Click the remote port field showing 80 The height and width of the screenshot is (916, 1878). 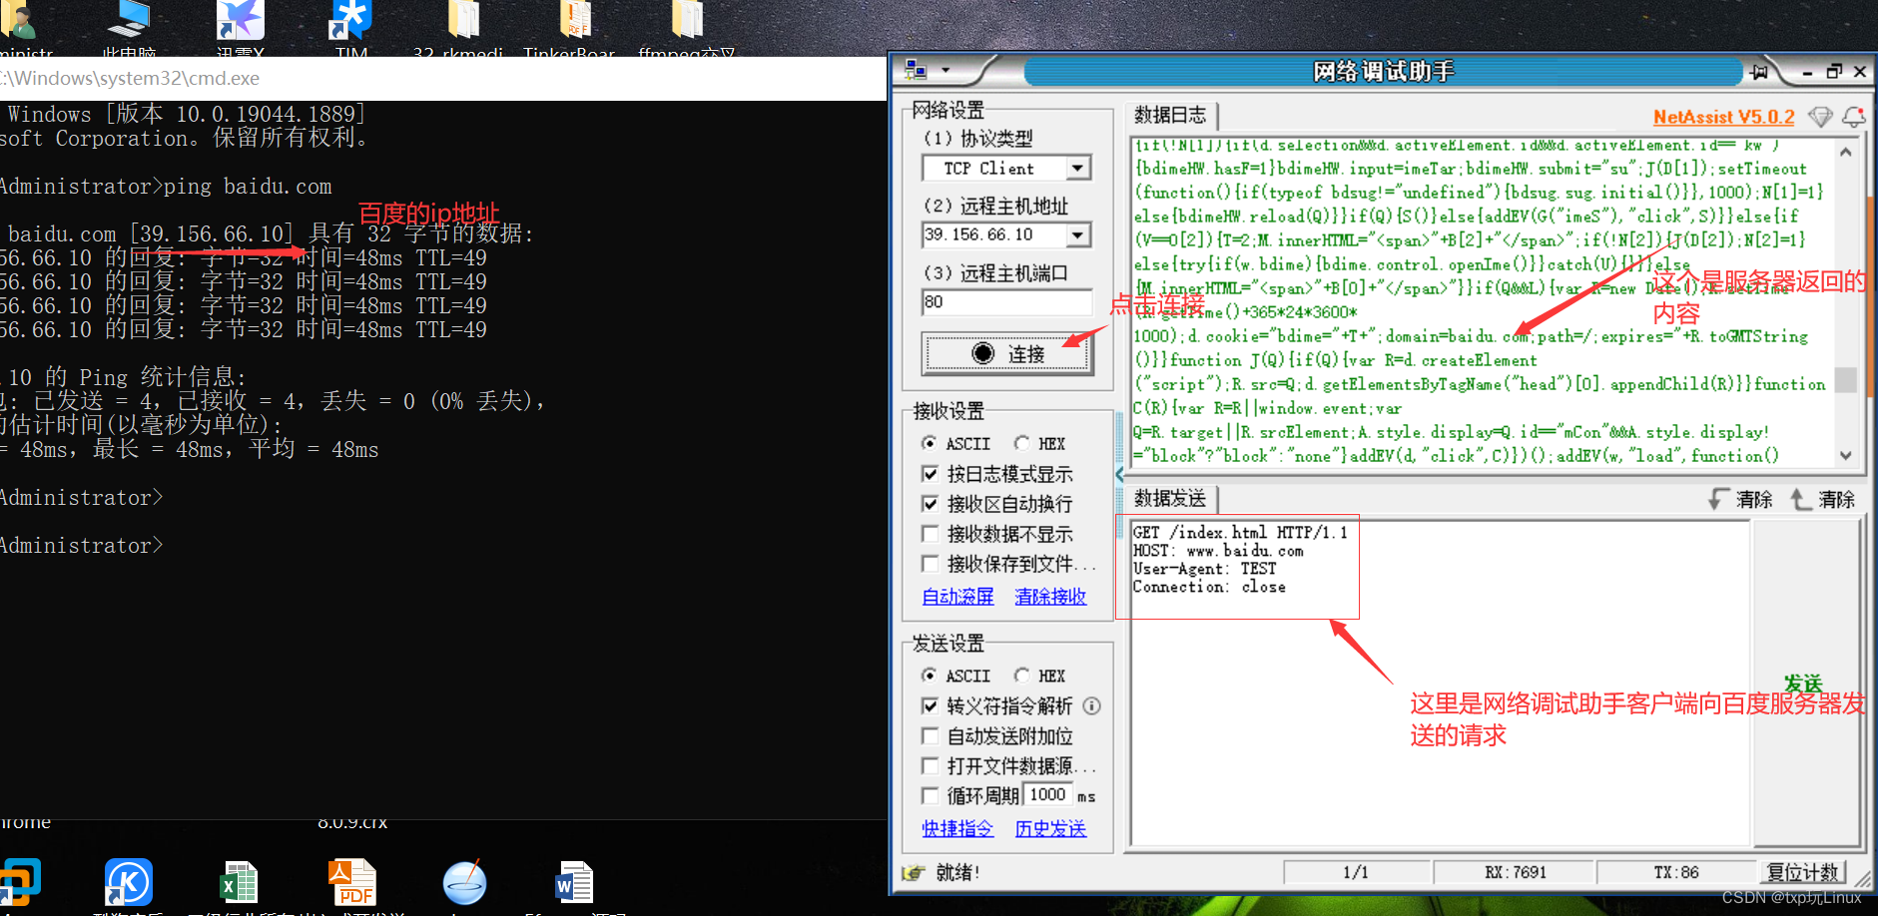click(1006, 301)
